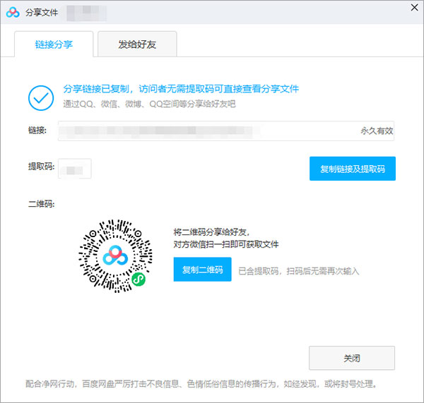Click the 提取码: label
Screen dimensions: 424x403
pos(42,167)
